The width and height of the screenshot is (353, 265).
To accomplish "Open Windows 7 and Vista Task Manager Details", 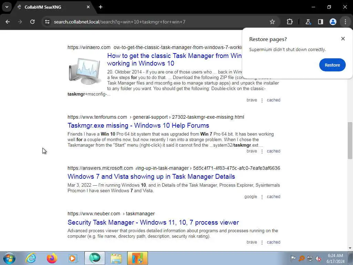I will (151, 176).
